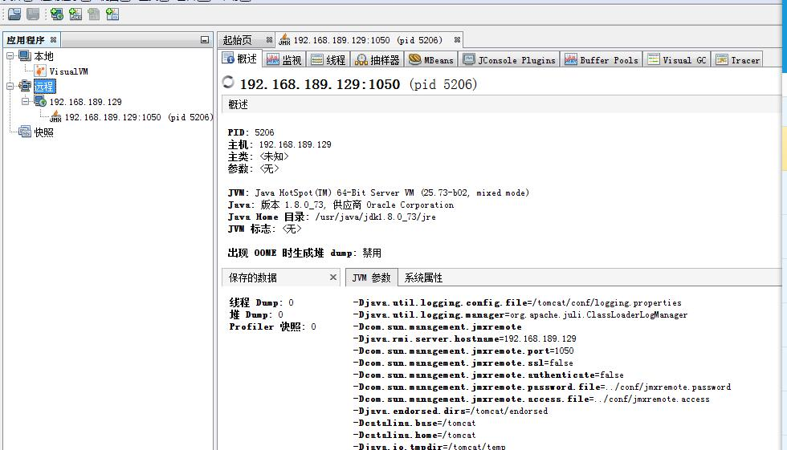The image size is (787, 450).
Task: Click the -Djava.util.logging.config.file argument line
Action: tap(517, 302)
